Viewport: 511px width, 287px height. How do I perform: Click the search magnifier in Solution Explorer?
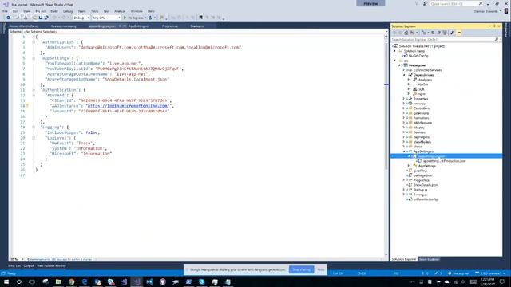tap(497, 39)
